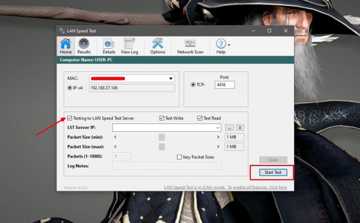
Task: Expand the Help dropdown arrow
Action: pos(229,45)
